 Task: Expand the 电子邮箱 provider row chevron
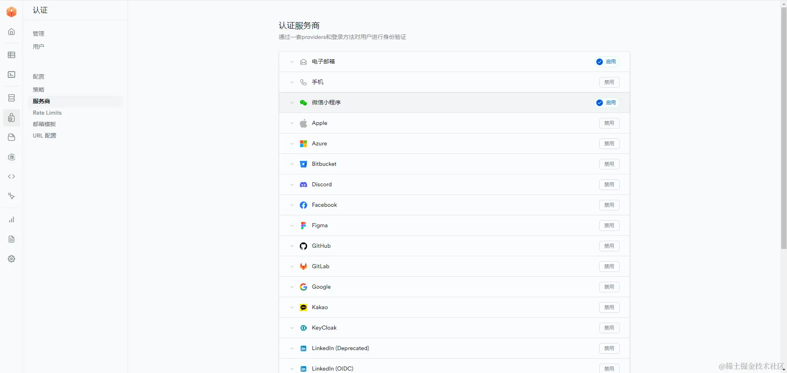point(292,62)
